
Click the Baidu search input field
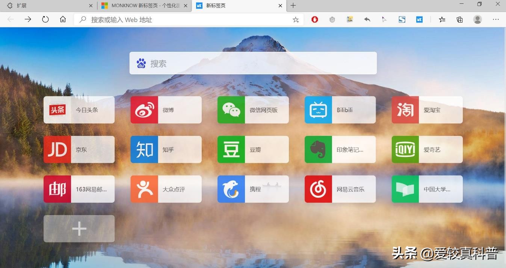(253, 63)
